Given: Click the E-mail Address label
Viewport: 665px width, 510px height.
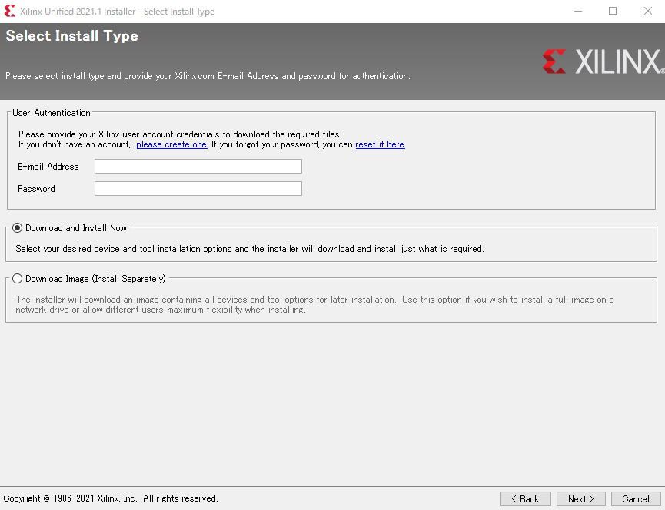Looking at the screenshot, I should pyautogui.click(x=48, y=167).
